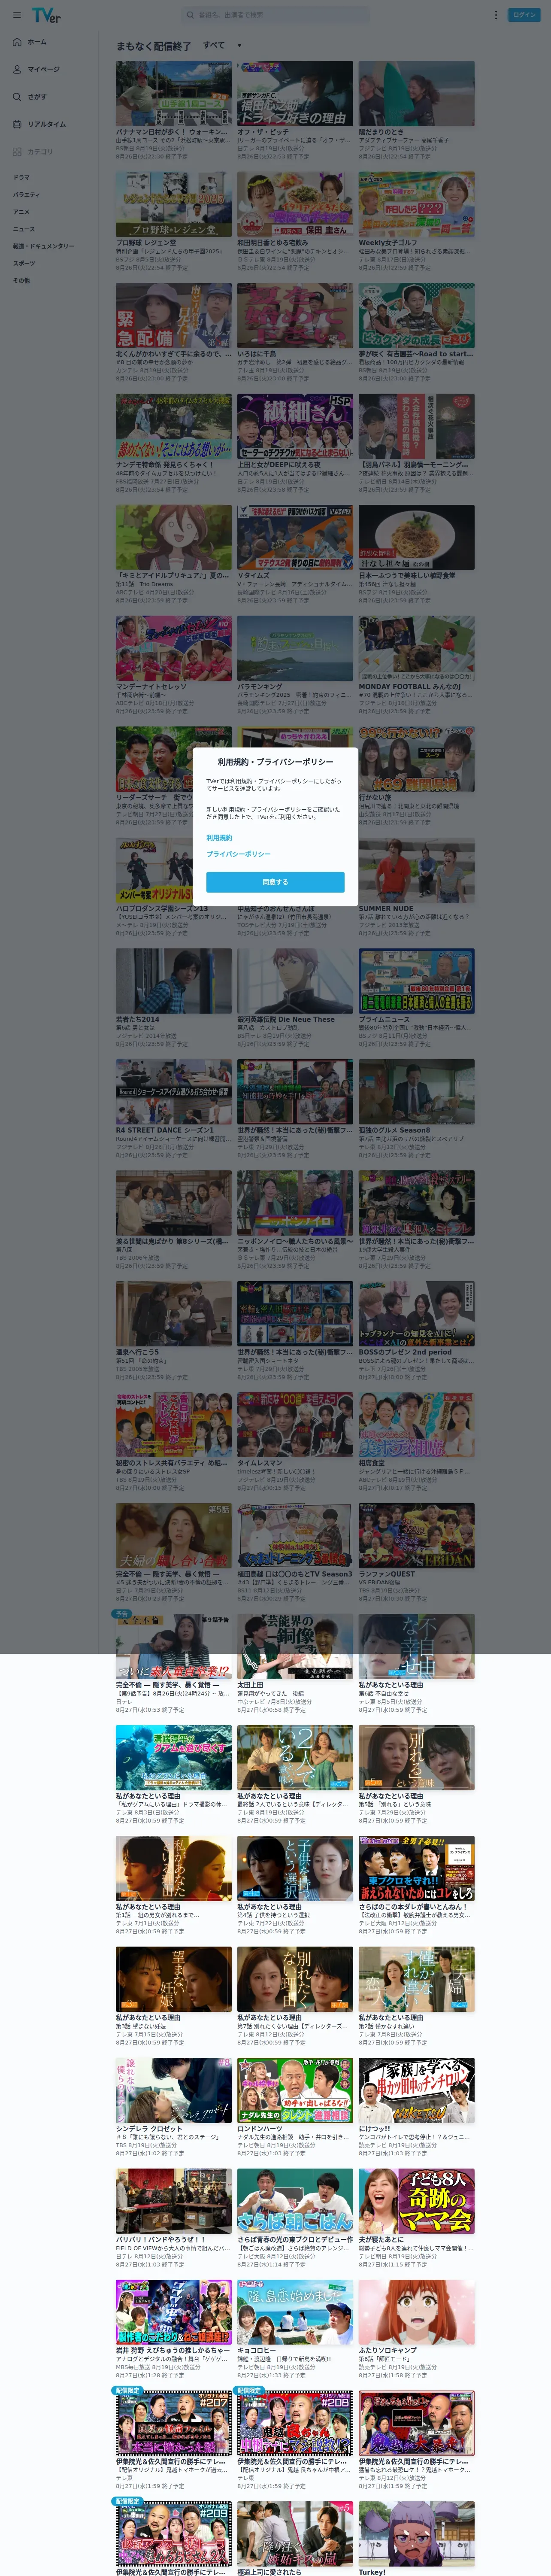This screenshot has width=551, height=2576.
Task: Click the 相席食堂 title text
Action: 372,1464
